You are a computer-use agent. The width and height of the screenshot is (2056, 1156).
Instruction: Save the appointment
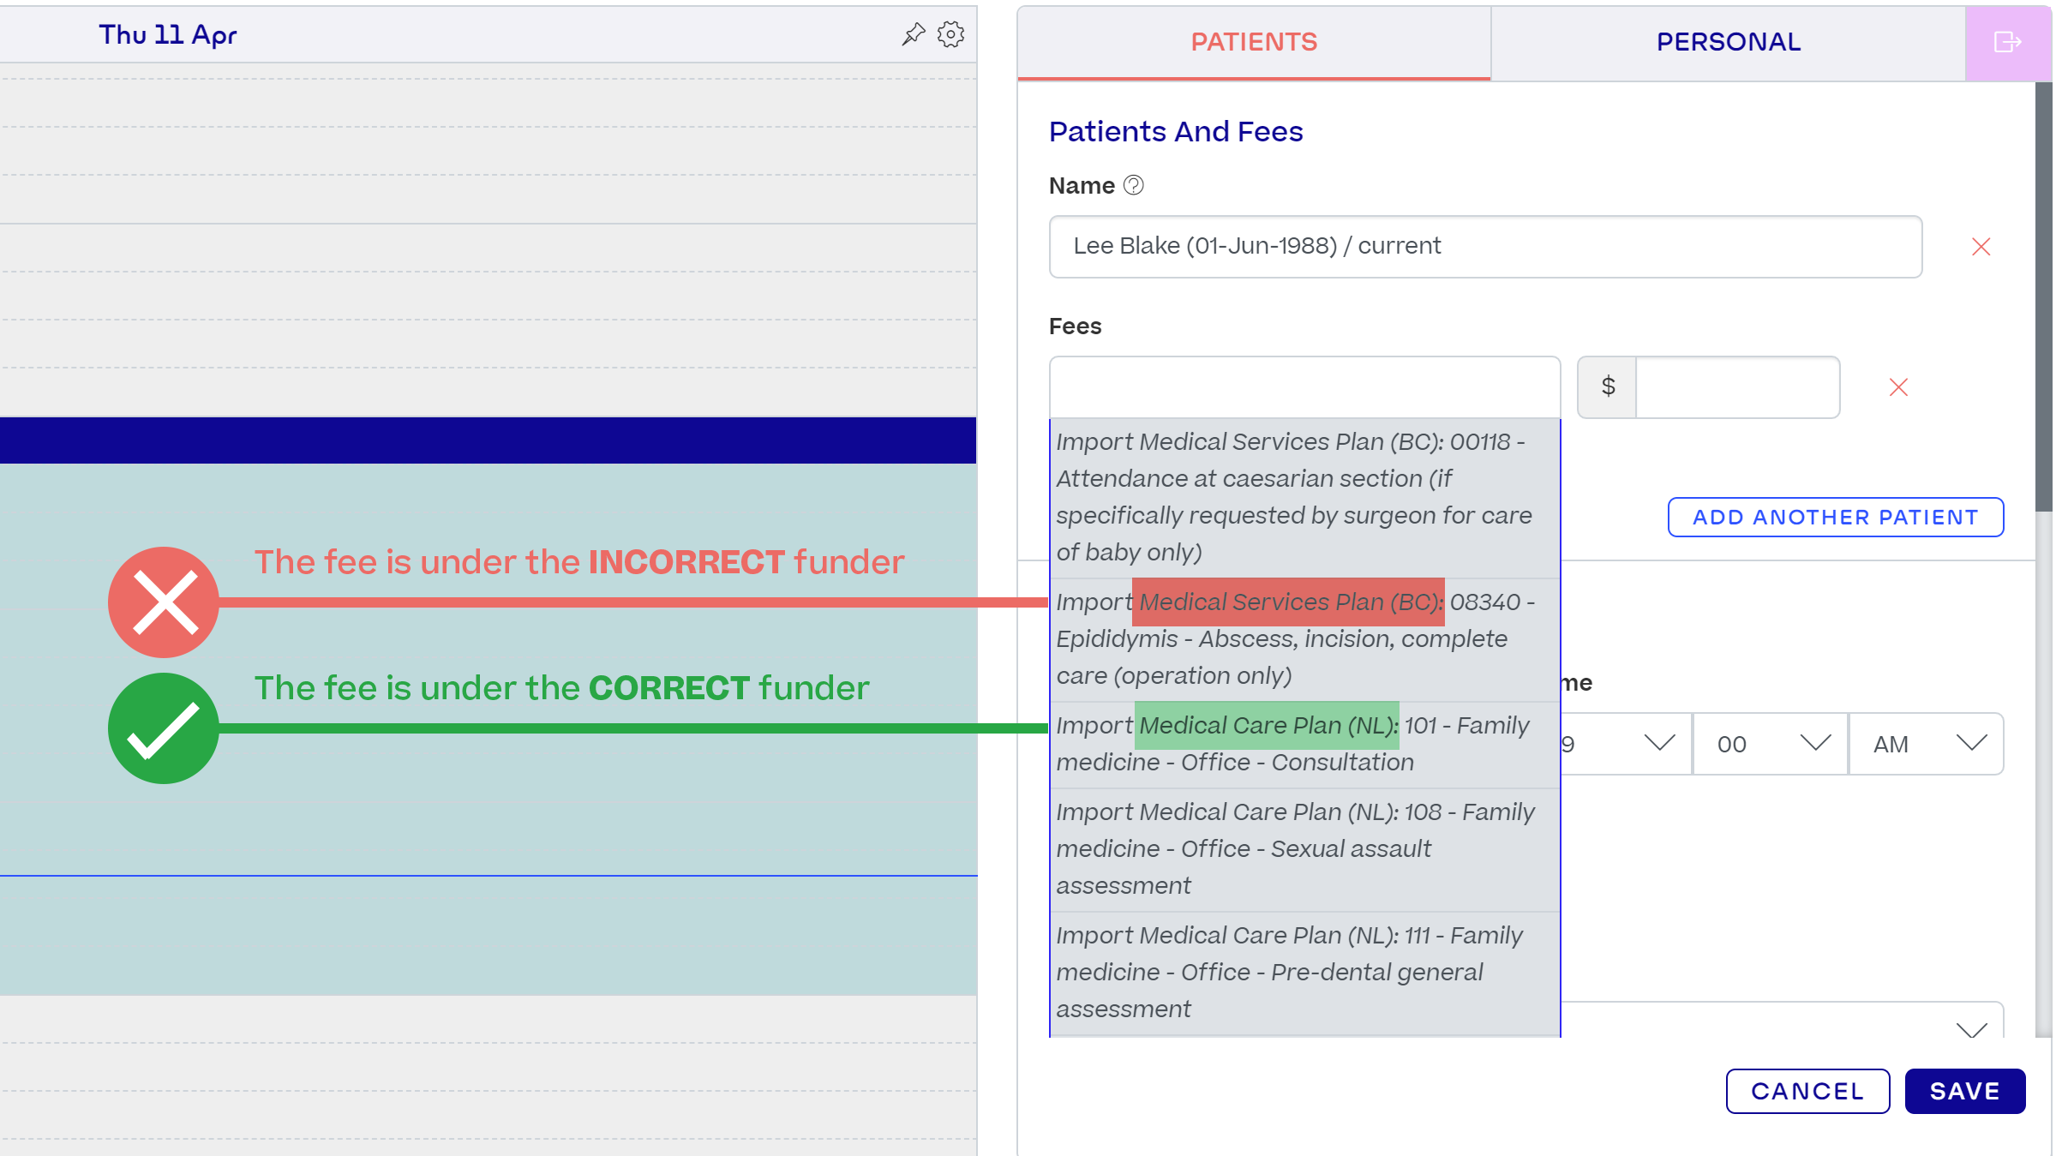1964,1091
